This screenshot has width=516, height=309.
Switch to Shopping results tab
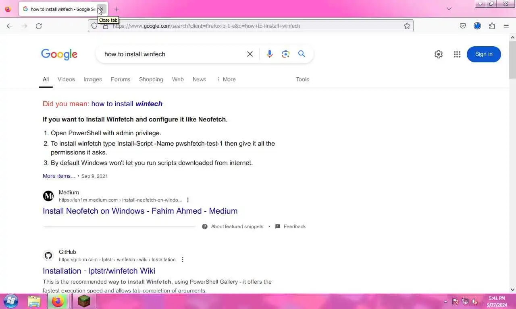151,79
